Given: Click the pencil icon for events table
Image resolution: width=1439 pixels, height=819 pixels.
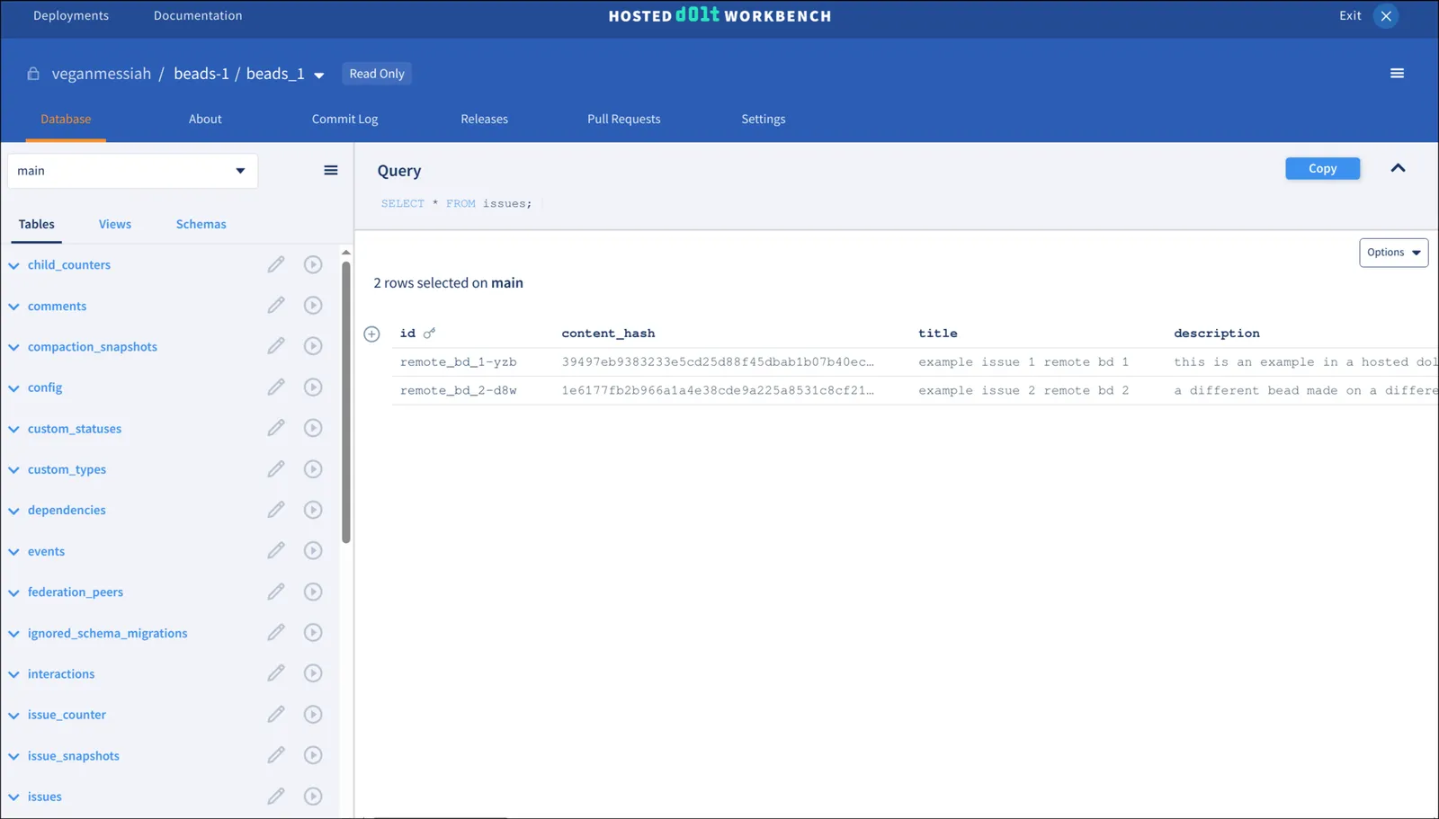Looking at the screenshot, I should 276,551.
